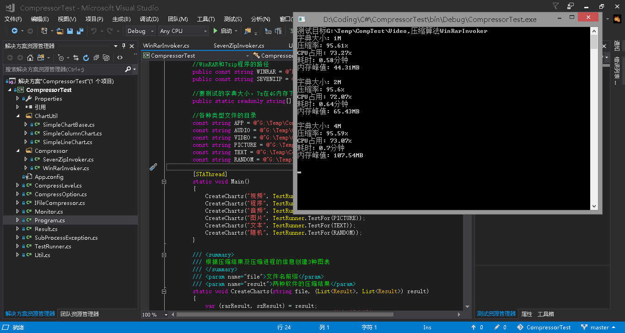Collapse the Main method outlining box
The height and width of the screenshot is (333, 625).
pyautogui.click(x=164, y=182)
